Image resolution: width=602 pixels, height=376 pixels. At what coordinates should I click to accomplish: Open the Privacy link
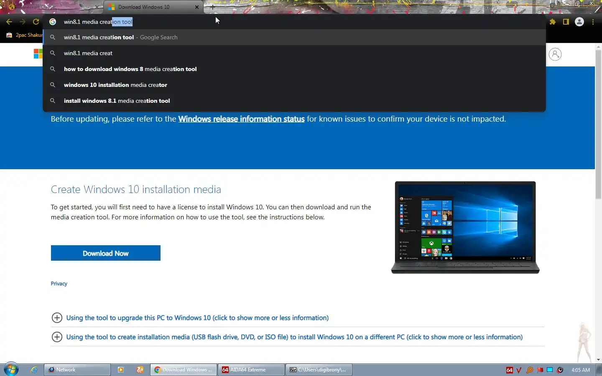click(x=59, y=284)
